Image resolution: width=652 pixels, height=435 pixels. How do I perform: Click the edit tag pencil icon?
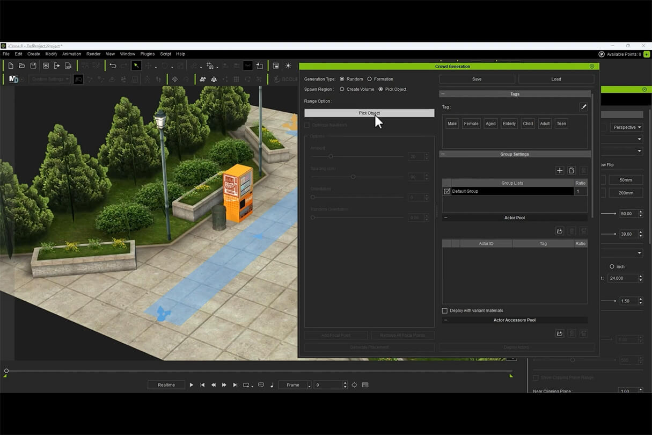(583, 107)
